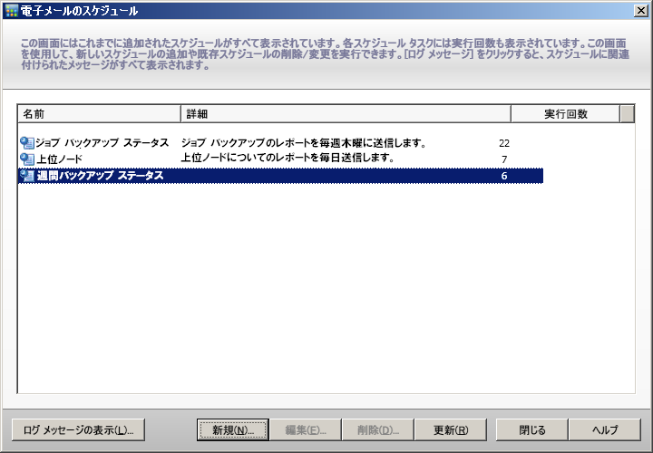This screenshot has width=653, height=453.
Task: Select the 週間バックアップ ステータス row name
Action: pos(100,176)
